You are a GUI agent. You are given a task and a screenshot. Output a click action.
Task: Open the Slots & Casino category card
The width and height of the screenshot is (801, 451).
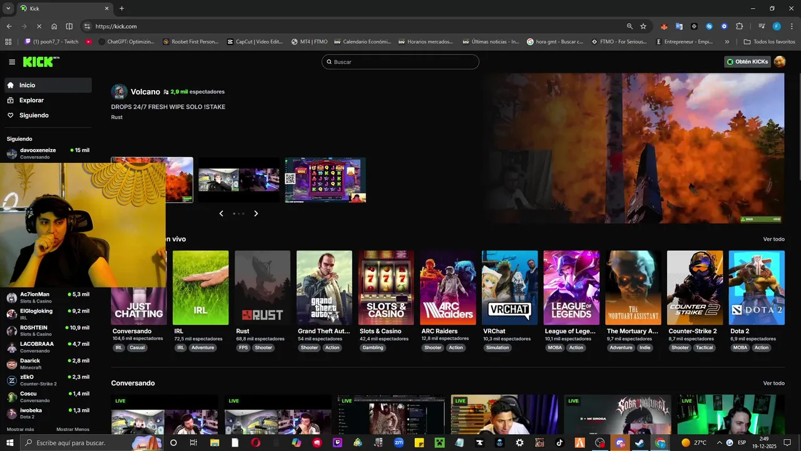tap(386, 288)
